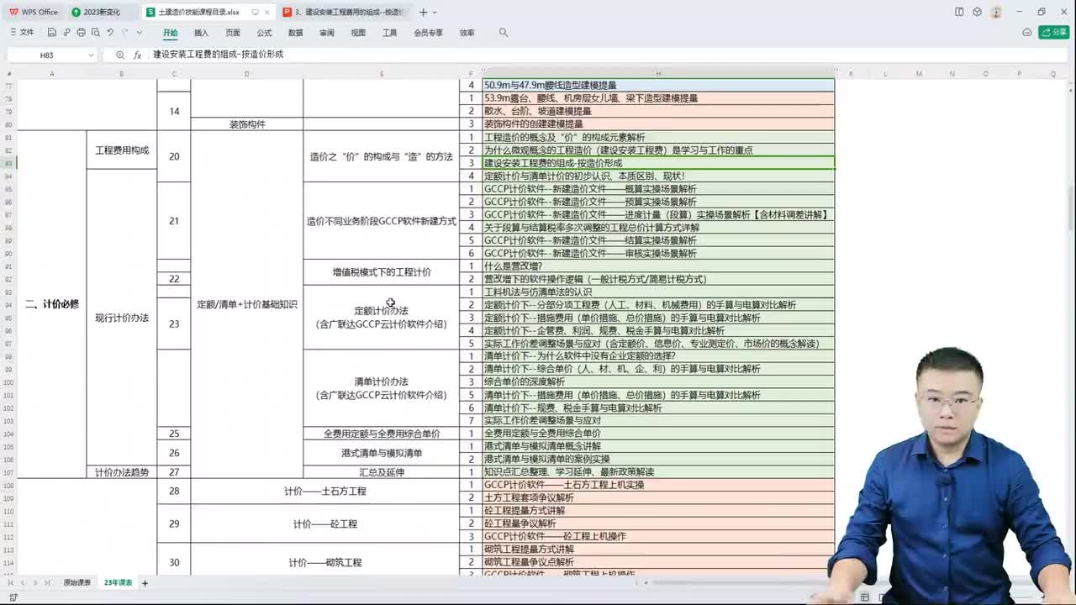The height and width of the screenshot is (605, 1076).
Task: Switch to the 数据 ribbon tab
Action: [296, 33]
